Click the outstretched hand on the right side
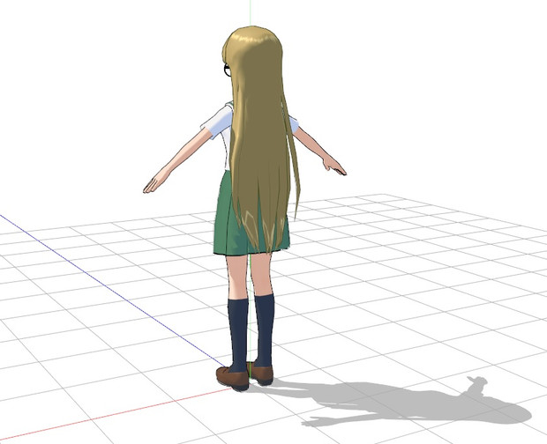 (333, 165)
